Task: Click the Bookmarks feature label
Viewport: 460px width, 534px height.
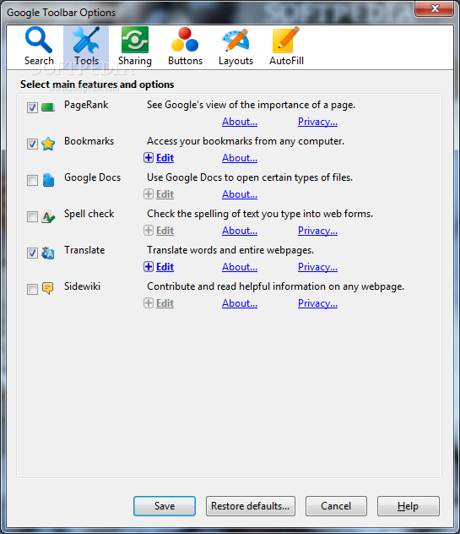Action: coord(89,141)
